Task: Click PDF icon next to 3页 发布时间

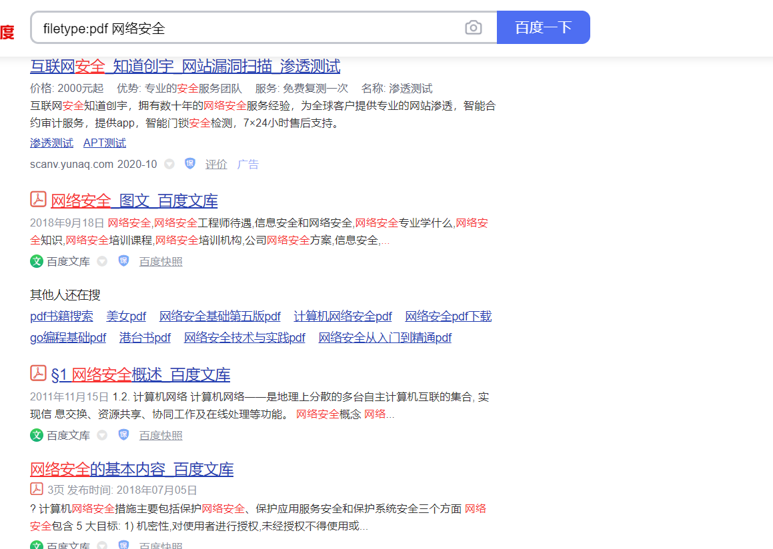Action: pos(37,489)
